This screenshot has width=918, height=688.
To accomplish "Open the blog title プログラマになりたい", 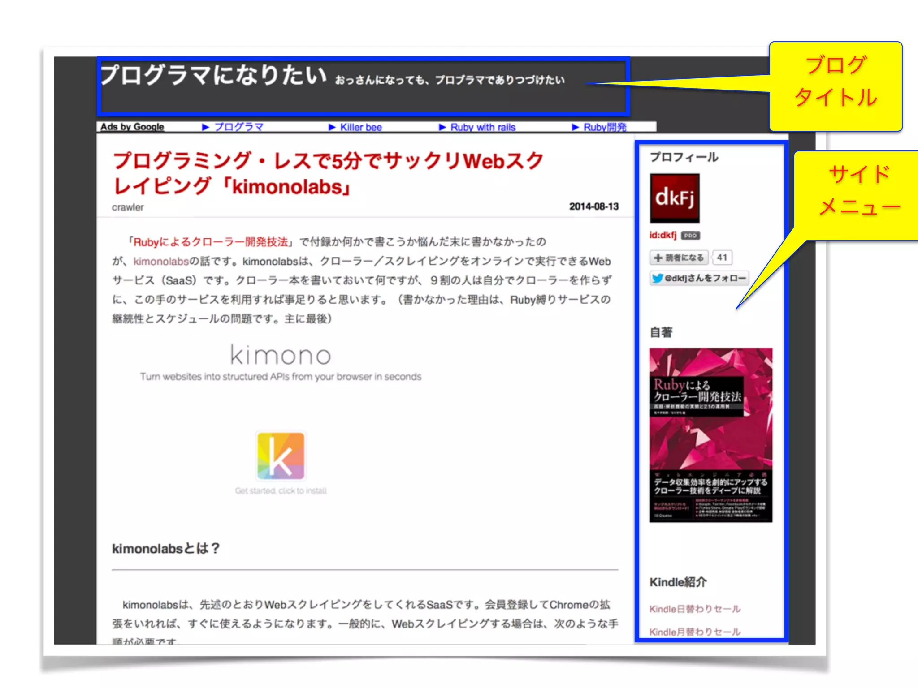I will point(213,74).
